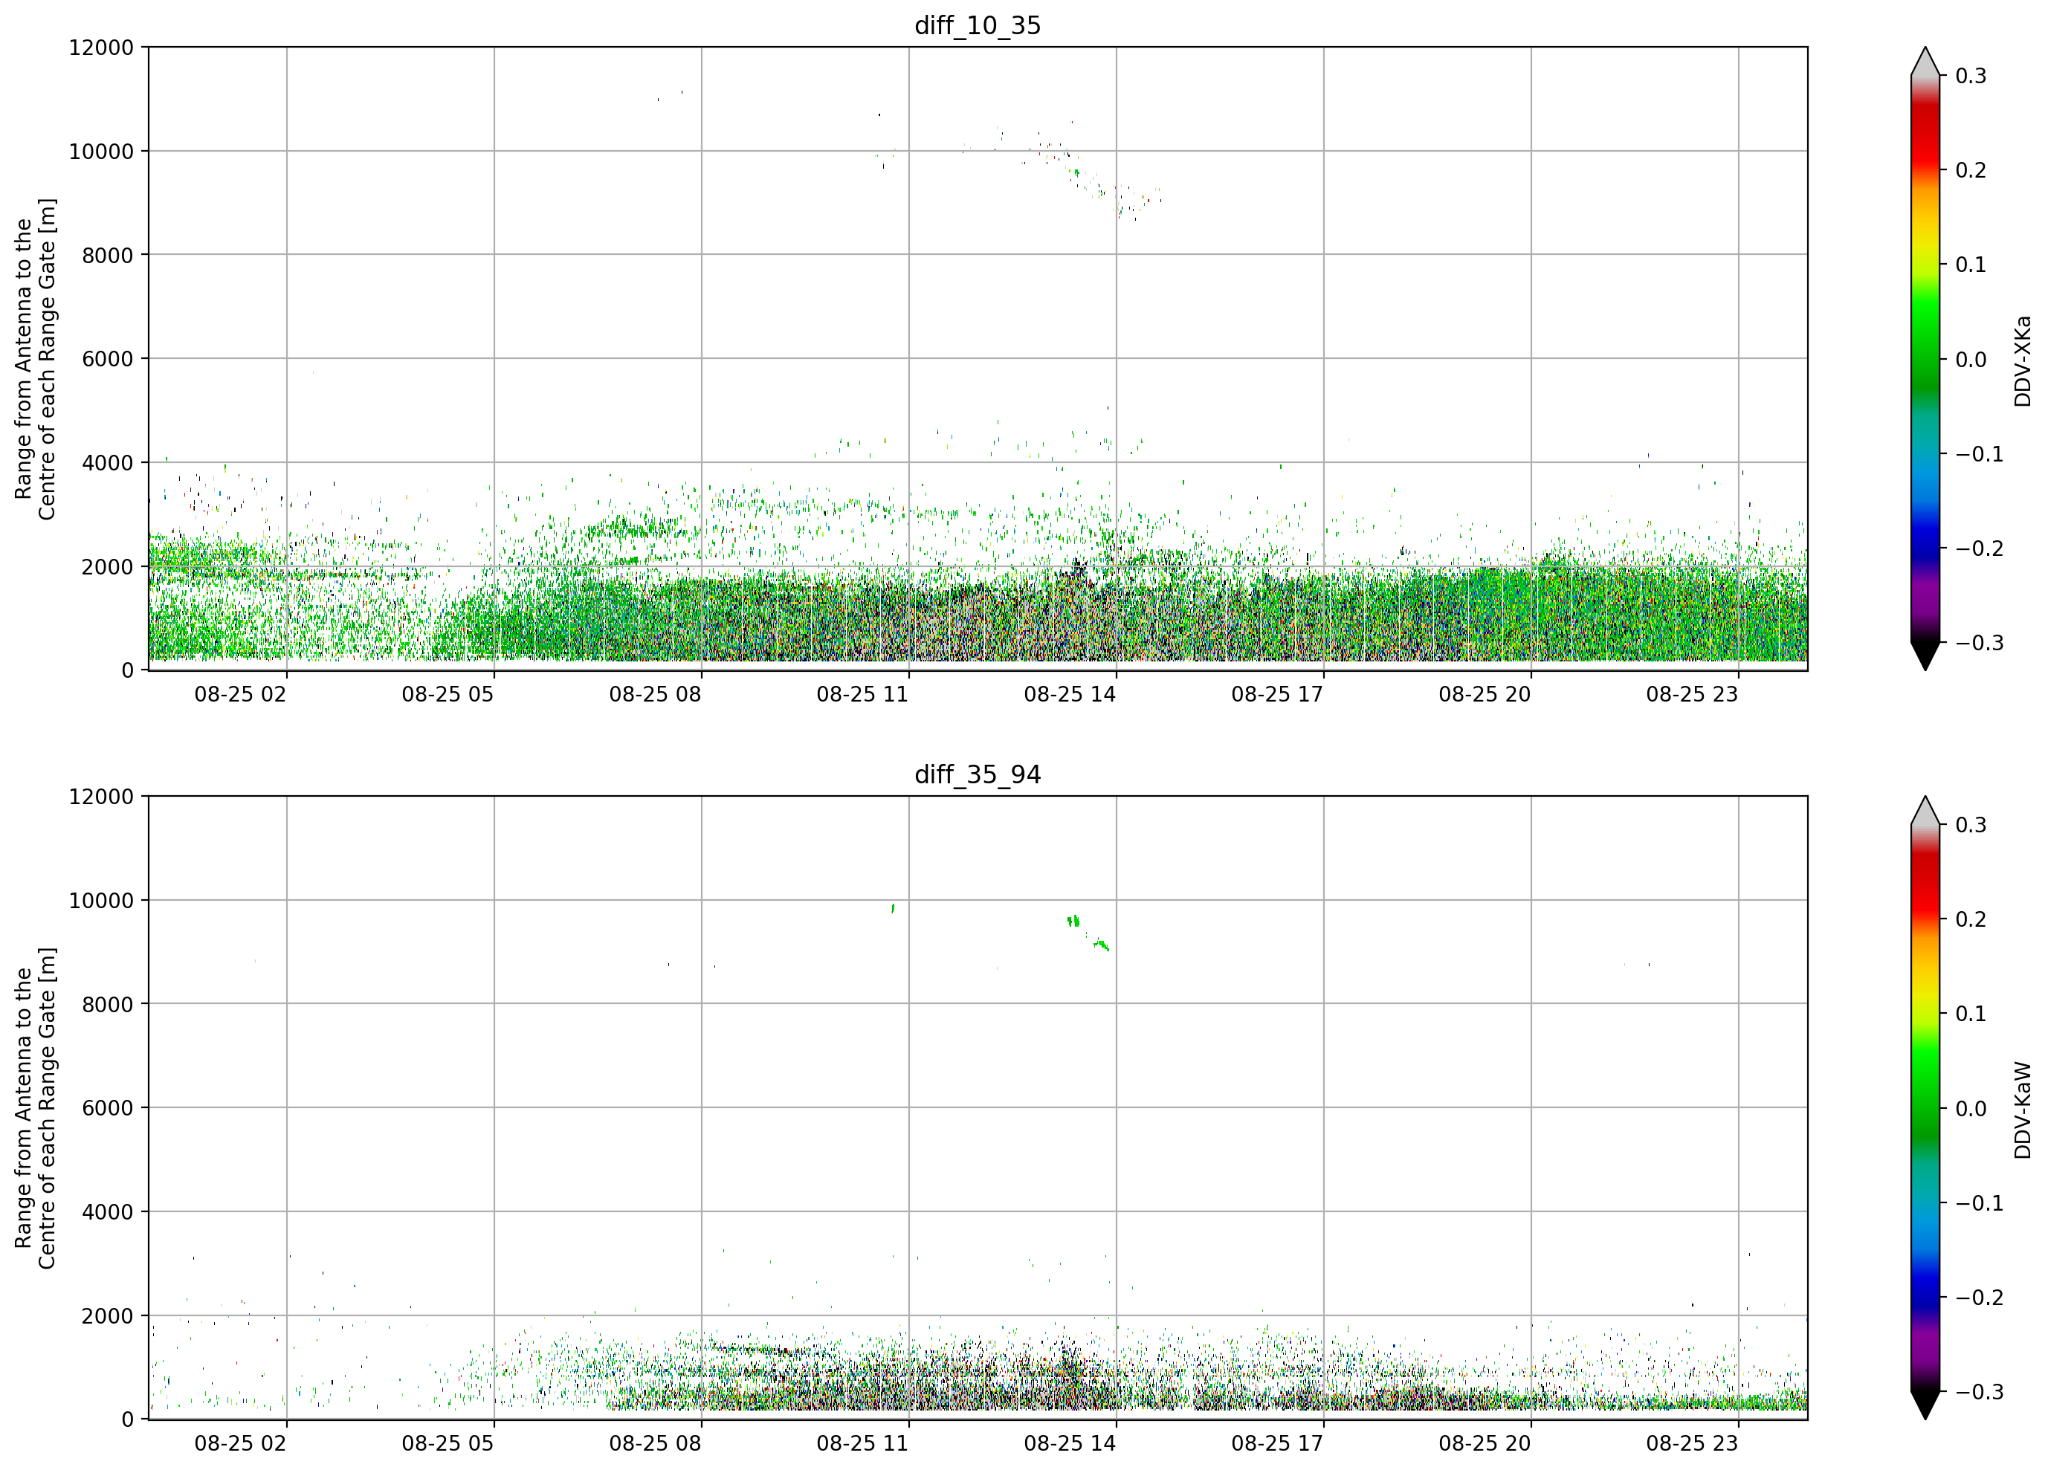Click the −0.3 tick on DDV-KaW colorbar

point(1980,1393)
